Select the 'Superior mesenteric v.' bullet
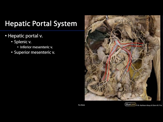The image size is (163, 122). point(35,52)
